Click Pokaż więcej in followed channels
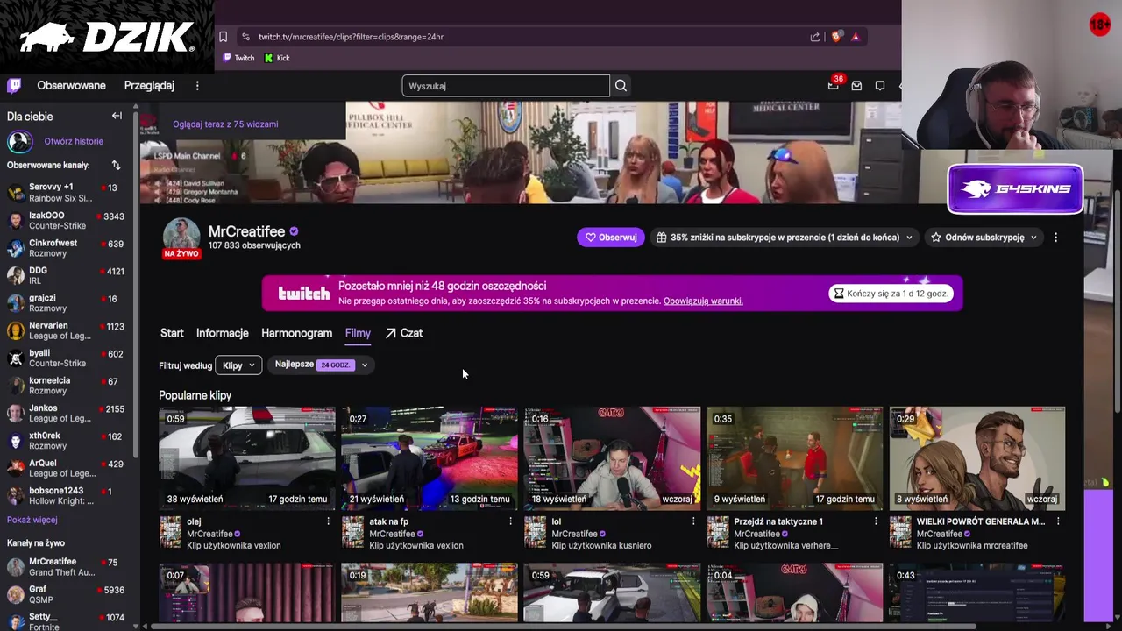 coord(32,520)
